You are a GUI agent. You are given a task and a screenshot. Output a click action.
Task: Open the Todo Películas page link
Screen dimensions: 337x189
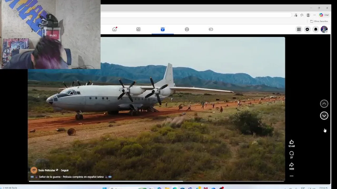pyautogui.click(x=47, y=170)
